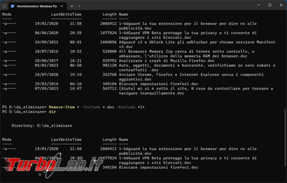Click the file length 1604096
The width and height of the screenshot is (287, 183).
[108, 42]
